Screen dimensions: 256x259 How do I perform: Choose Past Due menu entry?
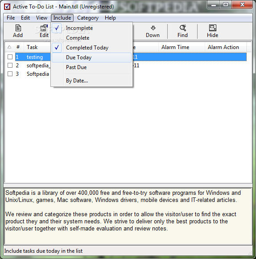pos(92,67)
